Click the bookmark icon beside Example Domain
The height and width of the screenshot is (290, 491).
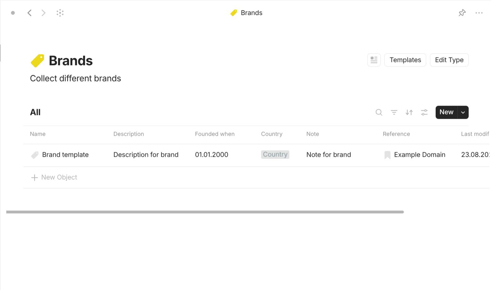(387, 155)
